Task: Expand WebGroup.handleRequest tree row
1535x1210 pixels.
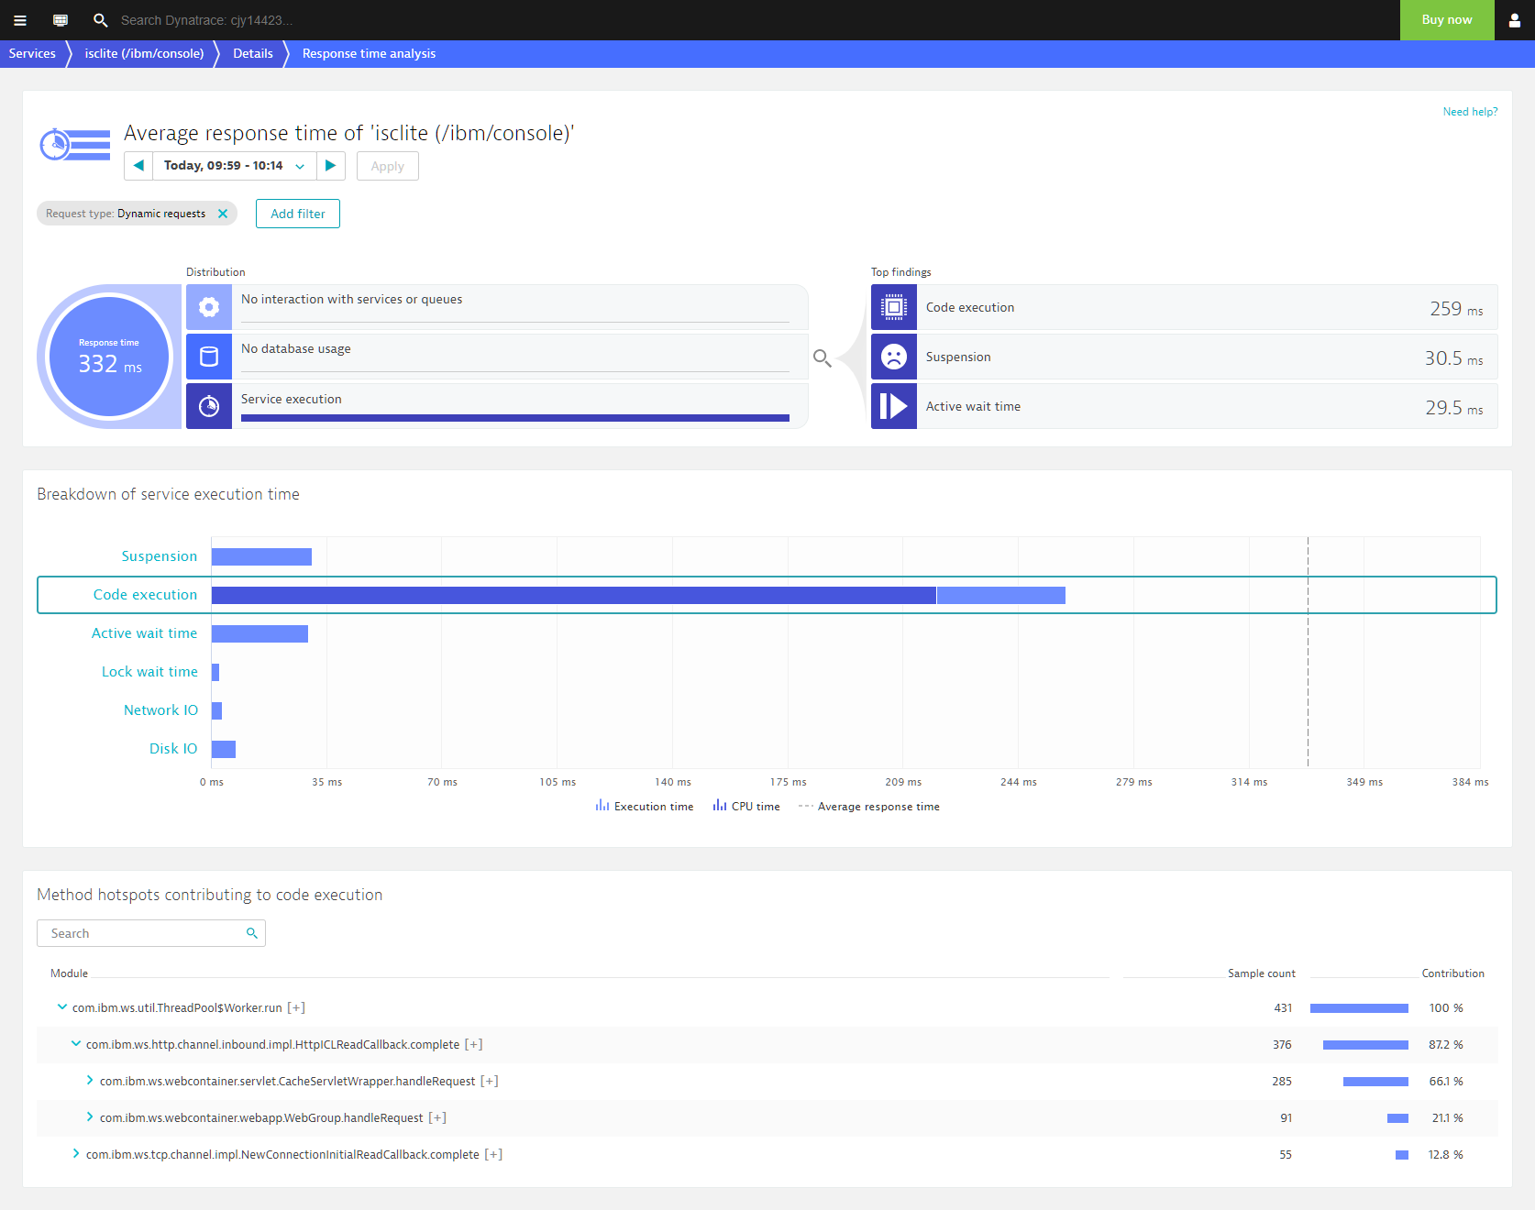Action: click(90, 1116)
